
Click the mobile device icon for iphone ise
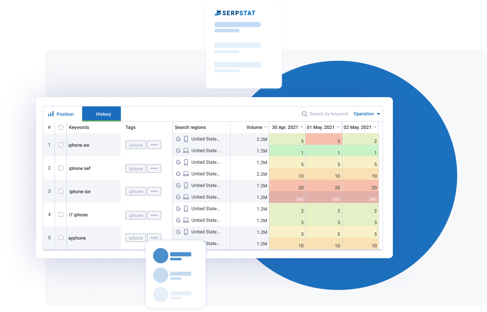(x=186, y=185)
